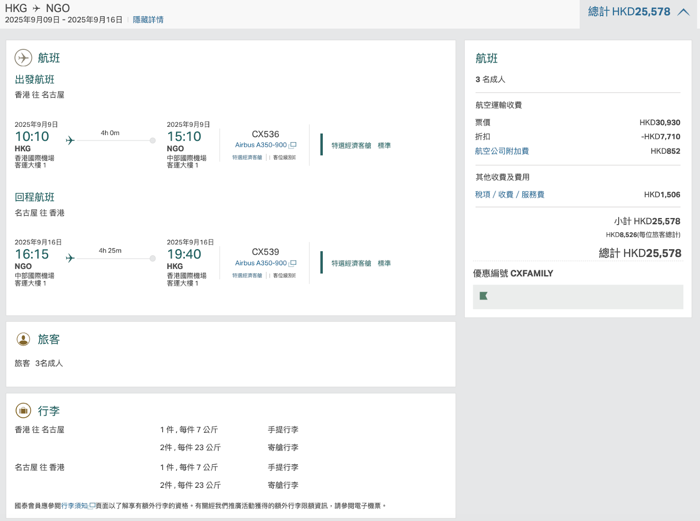Open Airbus A350-900 link for CX539
The image size is (700, 521).
pyautogui.click(x=261, y=263)
